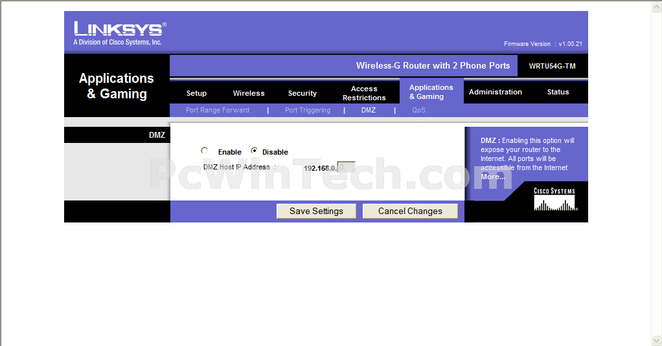Go to QoS subtab

coord(418,110)
